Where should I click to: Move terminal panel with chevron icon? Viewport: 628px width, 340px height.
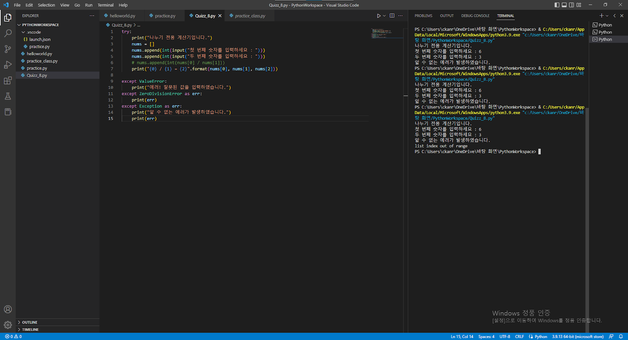point(615,16)
